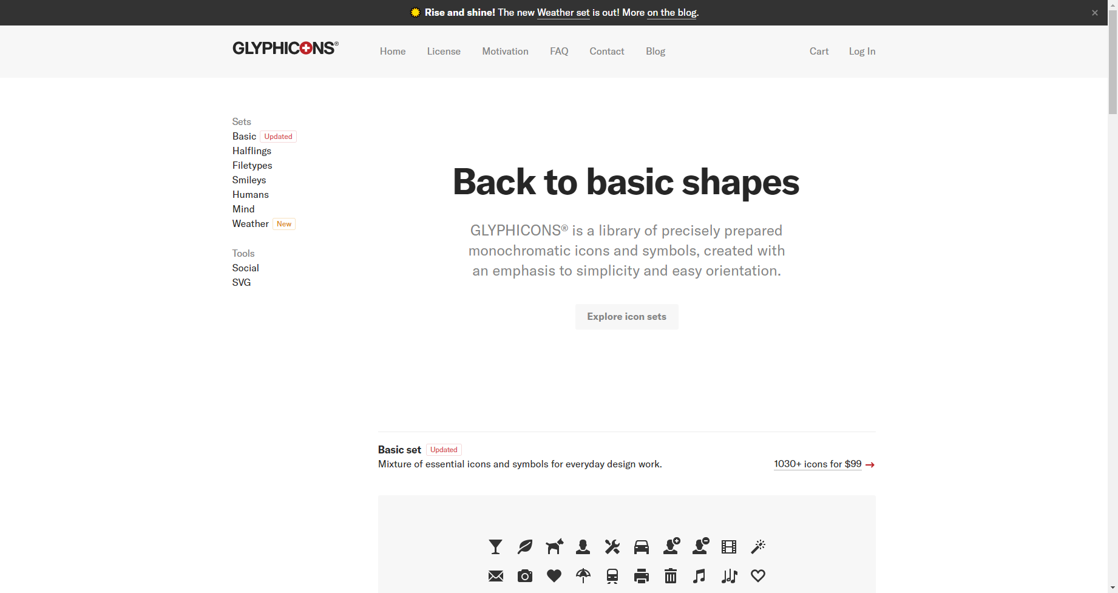Click the outlined empty heart icon

click(x=758, y=576)
